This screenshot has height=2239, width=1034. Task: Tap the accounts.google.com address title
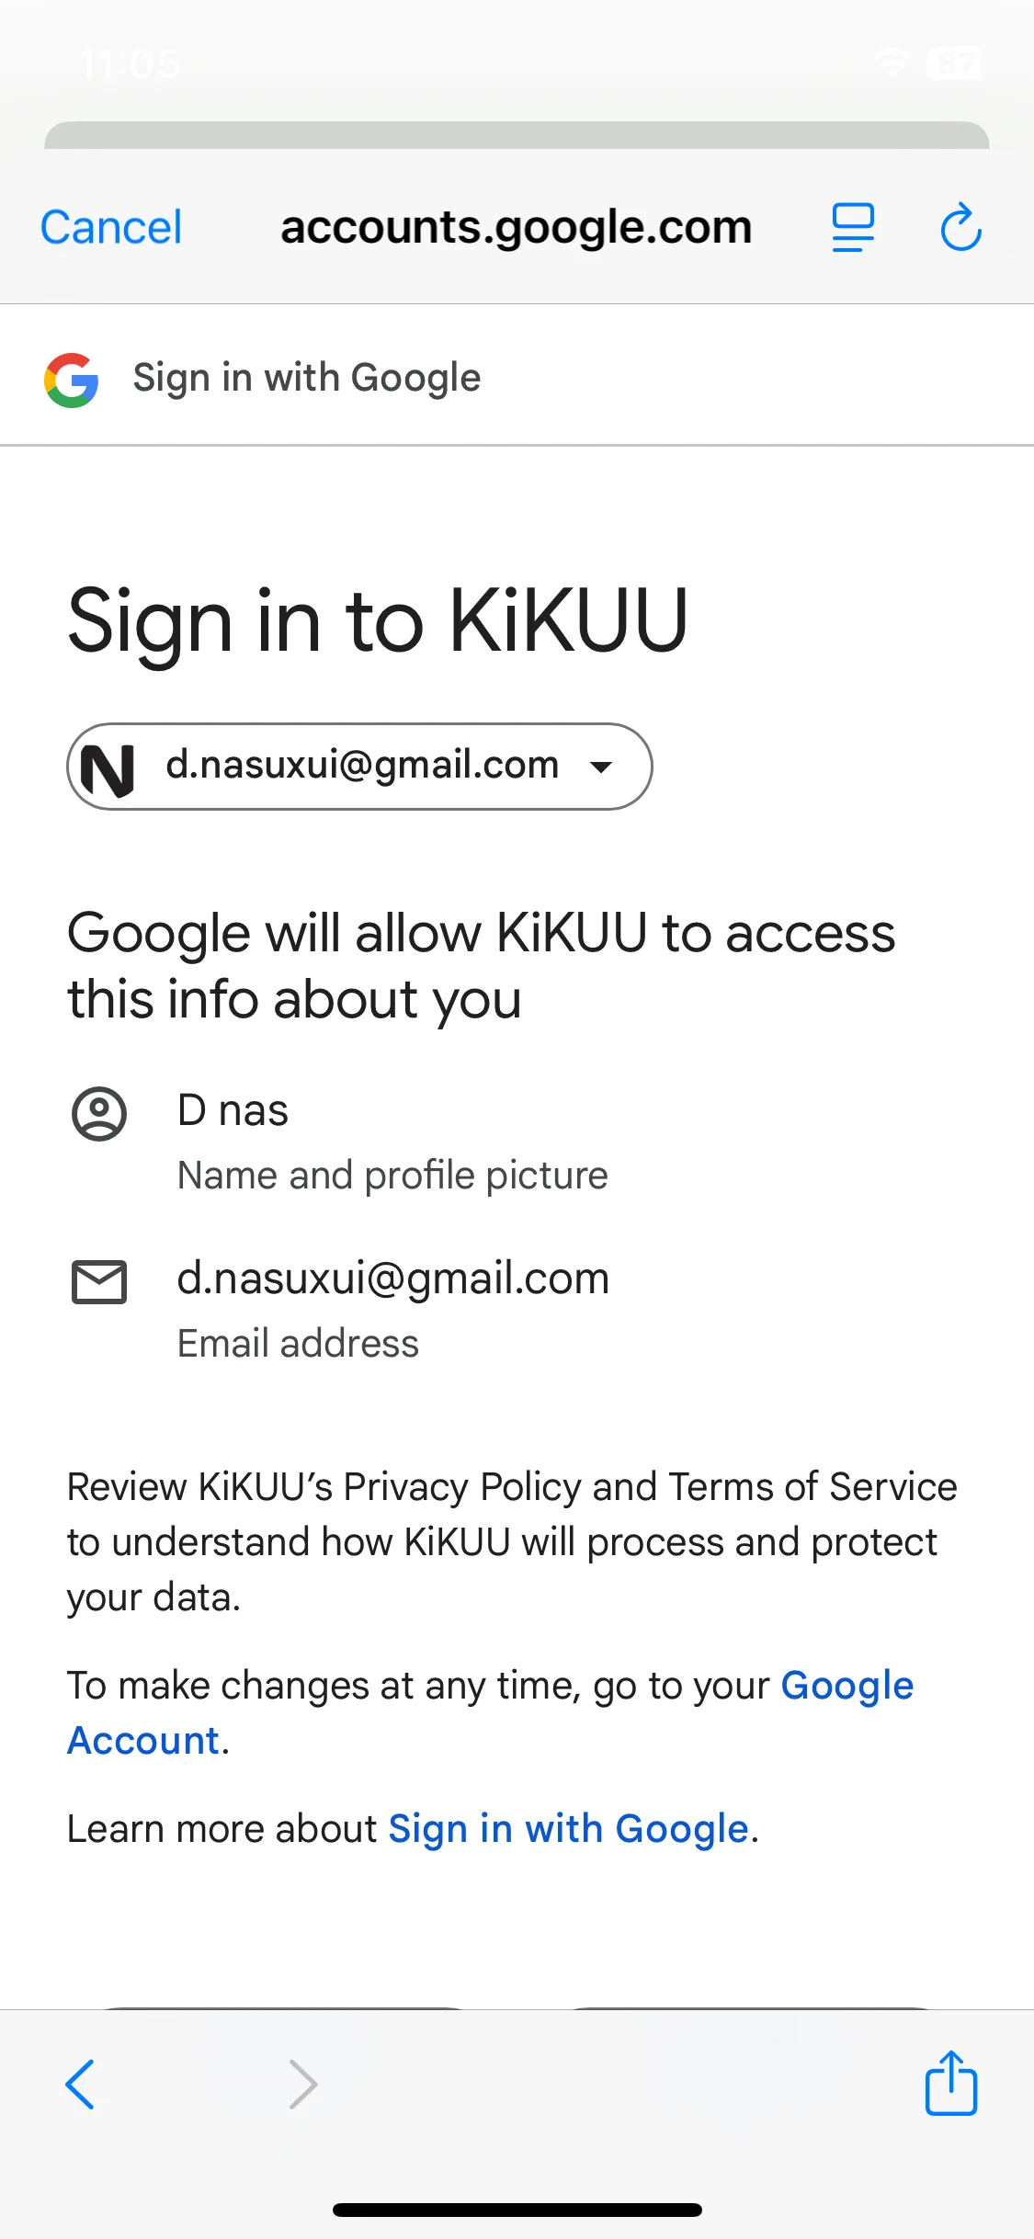[516, 227]
